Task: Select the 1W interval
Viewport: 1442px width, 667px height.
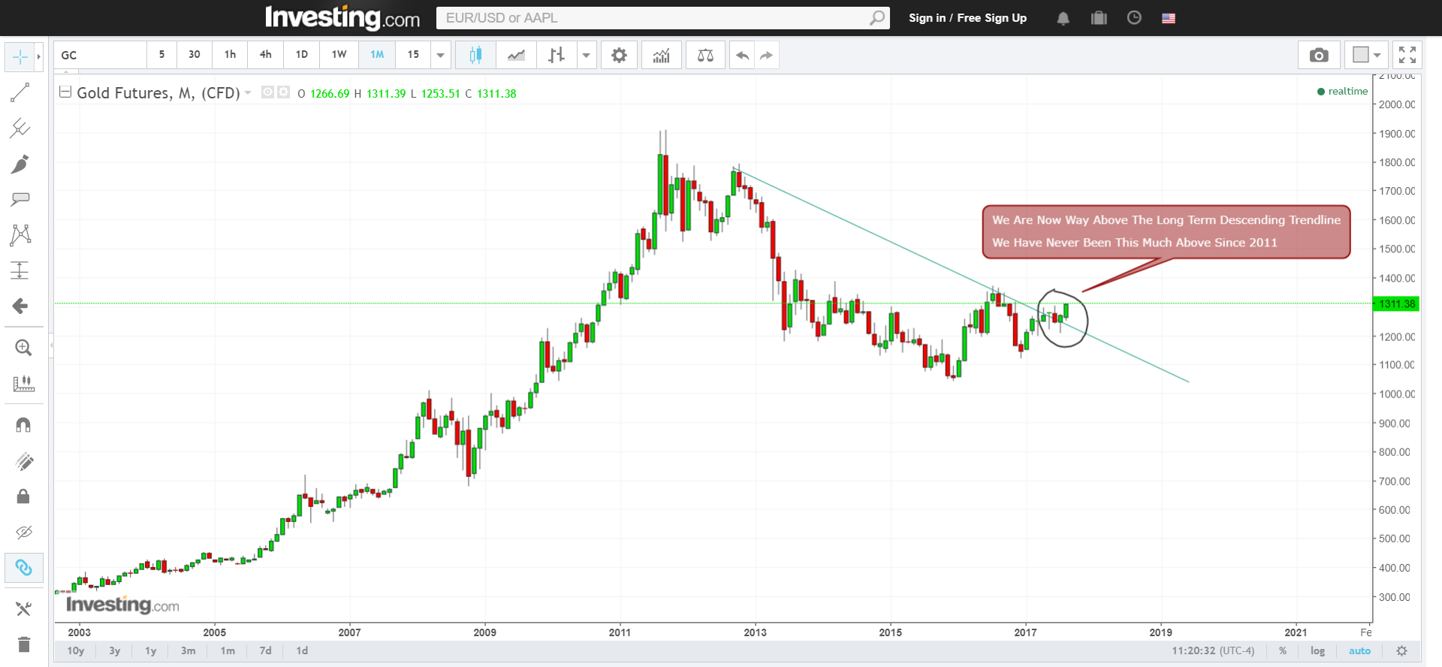Action: [339, 55]
